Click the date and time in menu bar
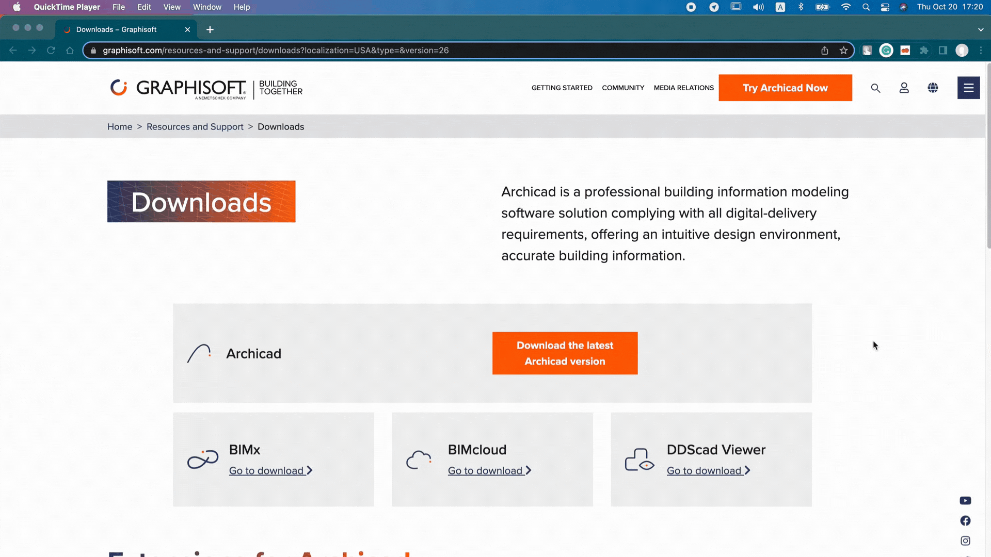Screen dimensions: 991x557 pyautogui.click(x=950, y=7)
